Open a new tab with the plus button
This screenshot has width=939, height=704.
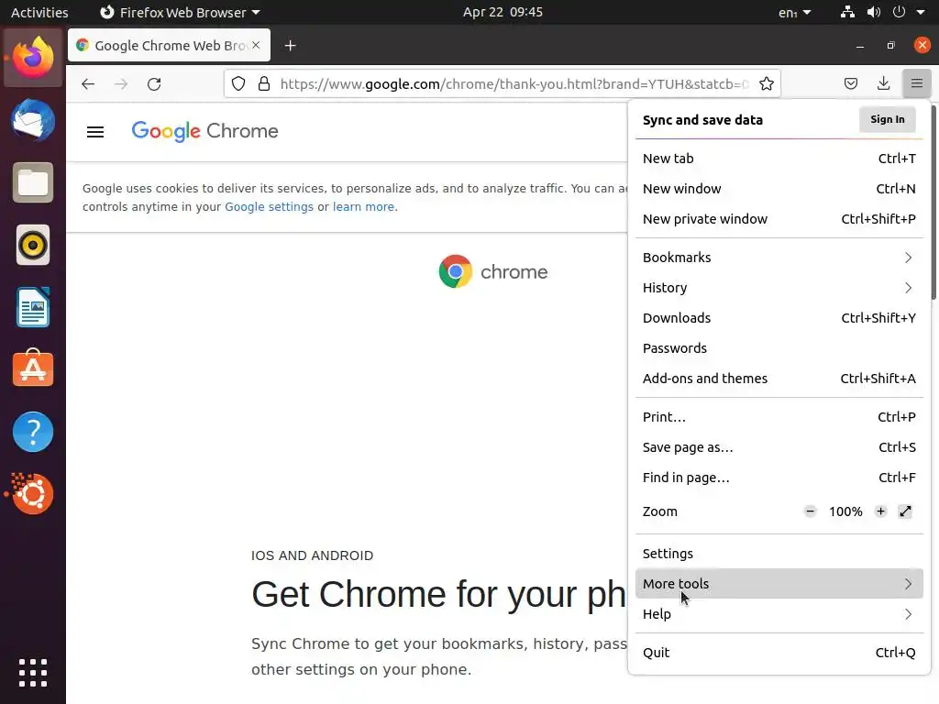(x=290, y=46)
